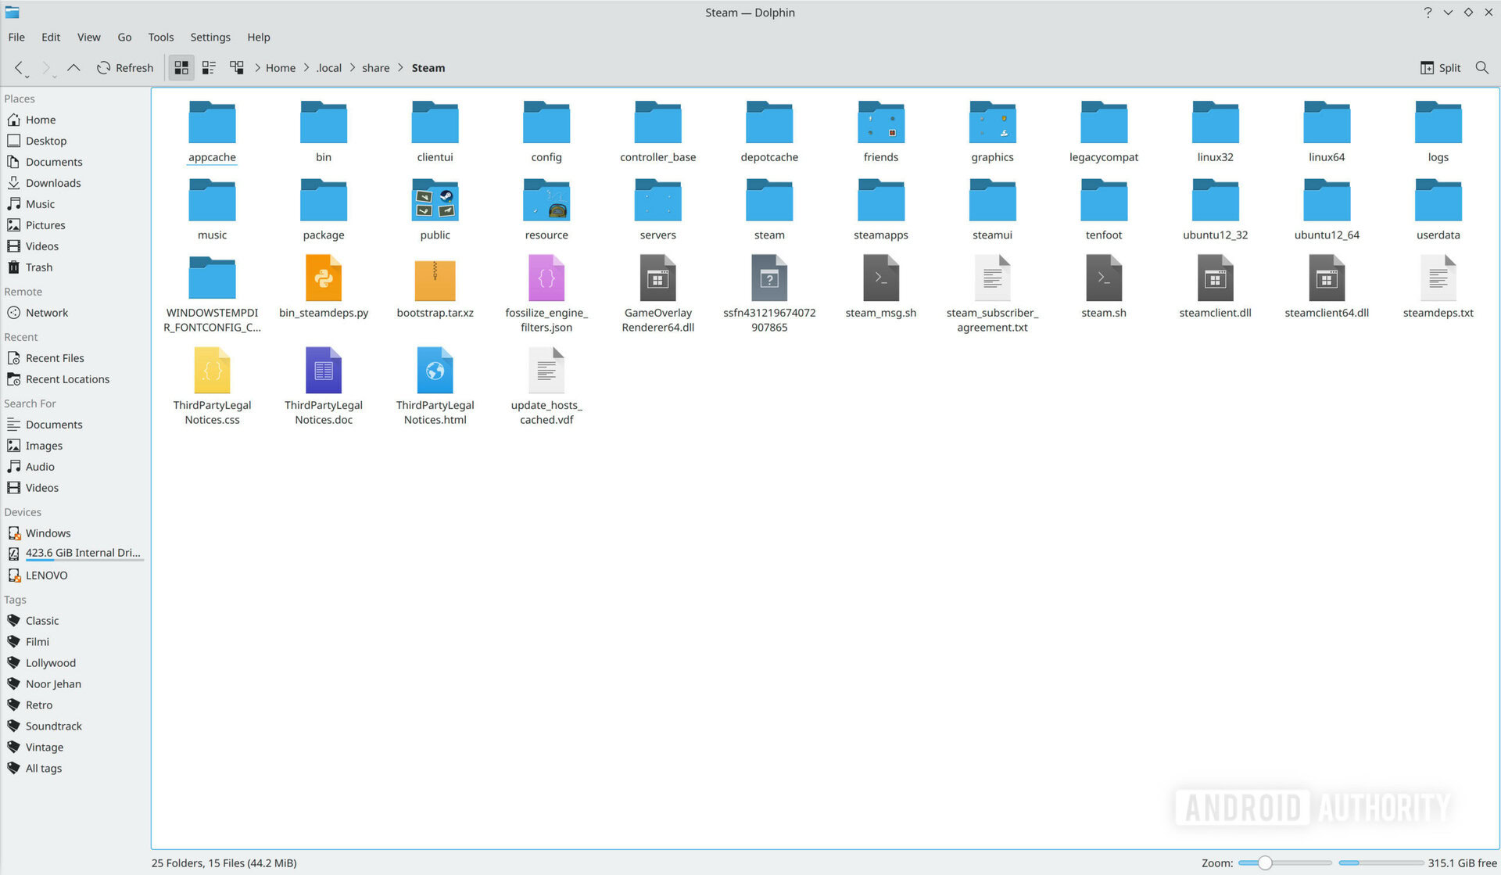Open the Help menu
The image size is (1501, 875).
click(259, 37)
